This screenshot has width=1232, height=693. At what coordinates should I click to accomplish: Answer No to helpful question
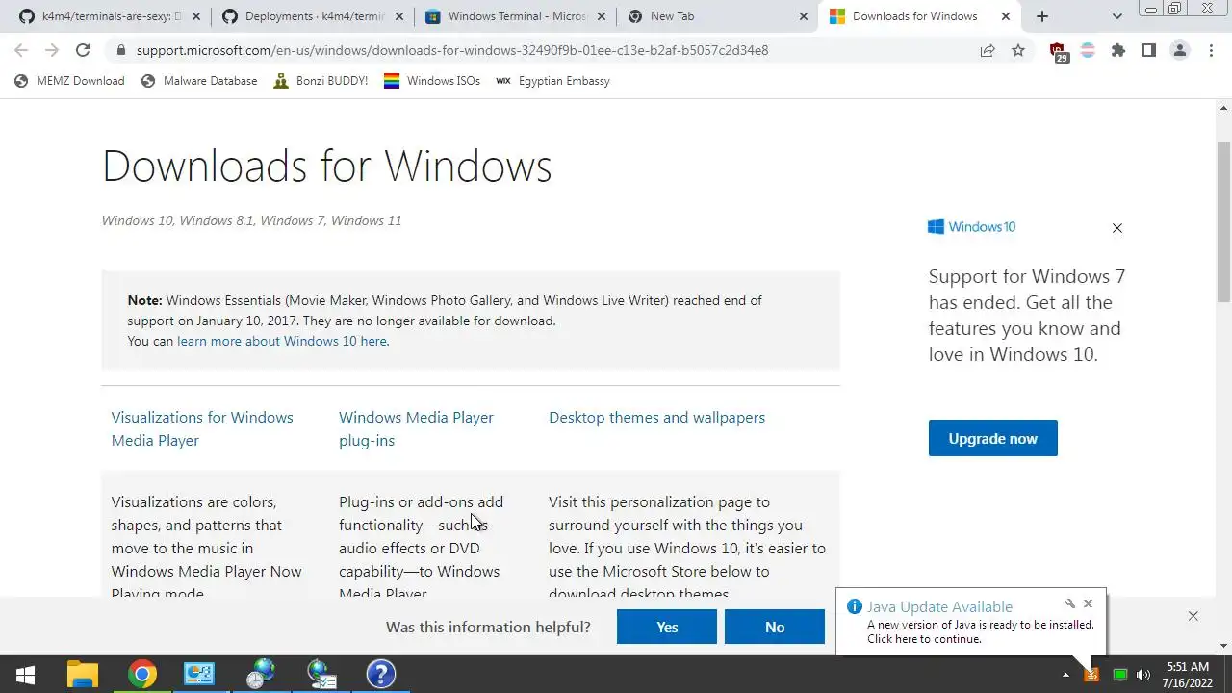[775, 627]
